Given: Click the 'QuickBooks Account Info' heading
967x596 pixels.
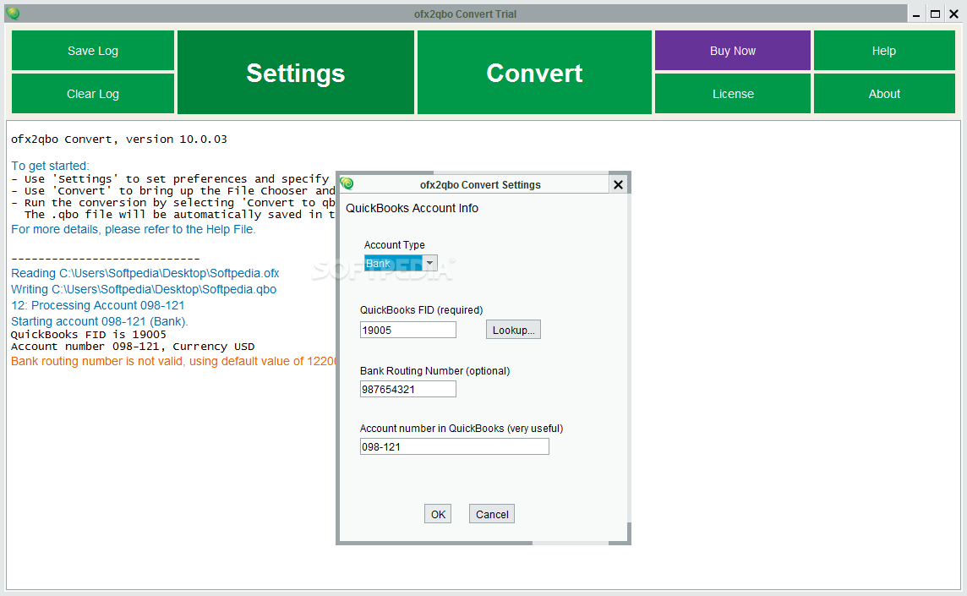Looking at the screenshot, I should pyautogui.click(x=412, y=209).
